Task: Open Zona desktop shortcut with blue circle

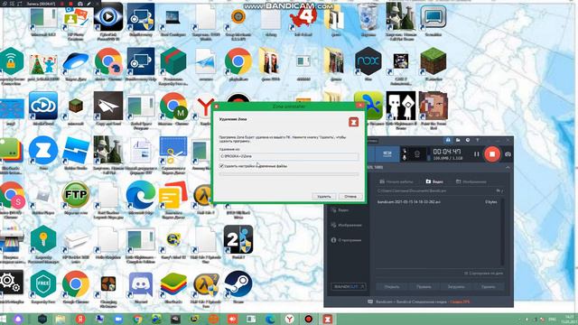Action: coord(43,151)
